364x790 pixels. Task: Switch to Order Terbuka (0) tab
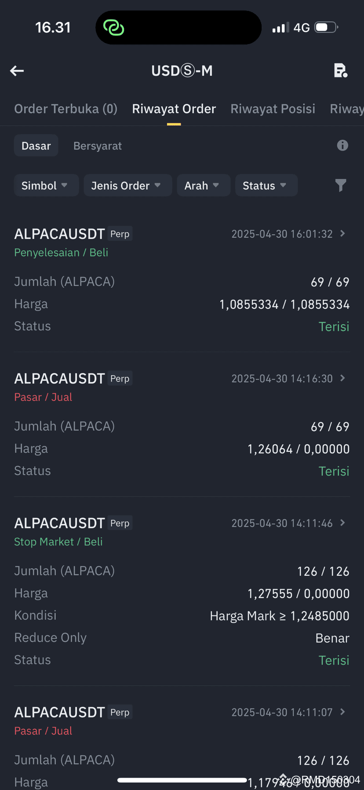pos(66,109)
